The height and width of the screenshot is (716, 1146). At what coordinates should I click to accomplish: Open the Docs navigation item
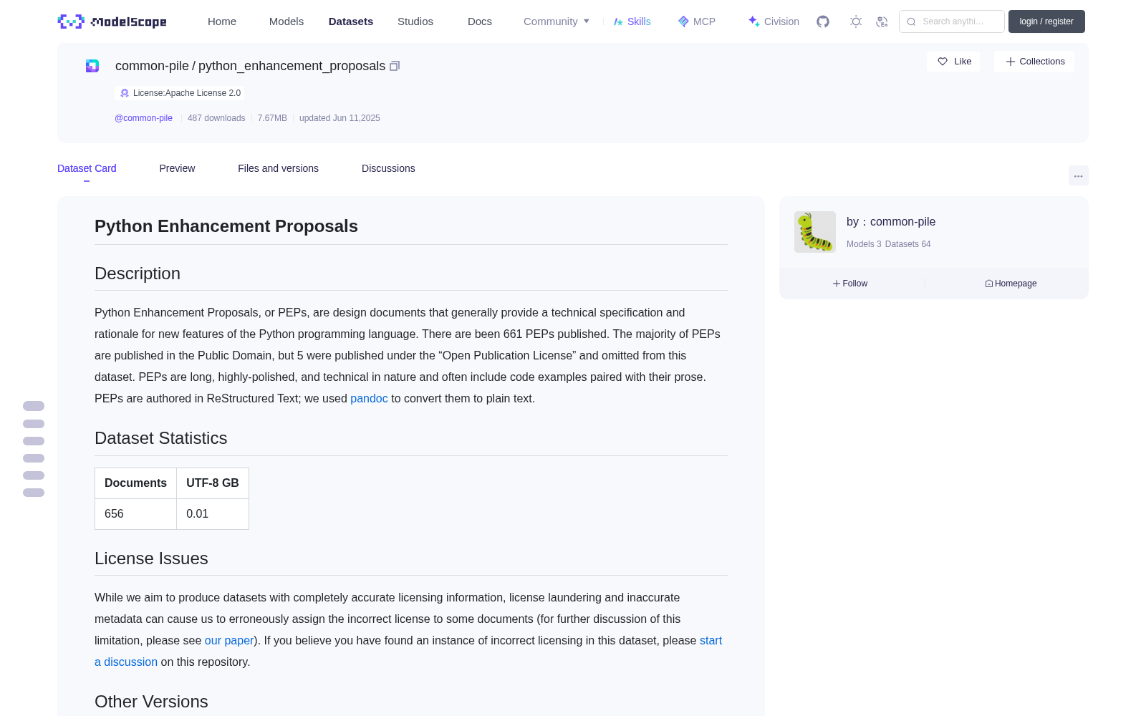(x=480, y=21)
